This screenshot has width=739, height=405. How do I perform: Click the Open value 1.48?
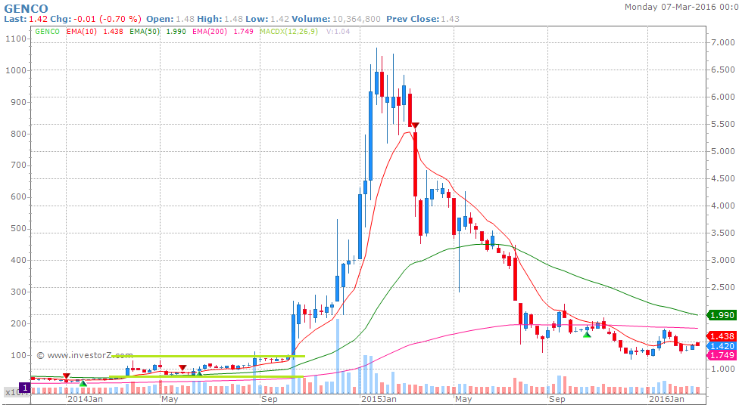point(185,20)
